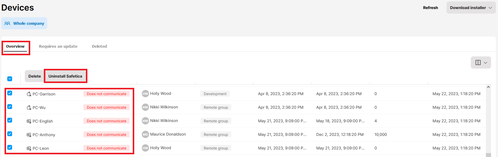The height and width of the screenshot is (157, 498).
Task: Click the Refresh link
Action: click(430, 8)
